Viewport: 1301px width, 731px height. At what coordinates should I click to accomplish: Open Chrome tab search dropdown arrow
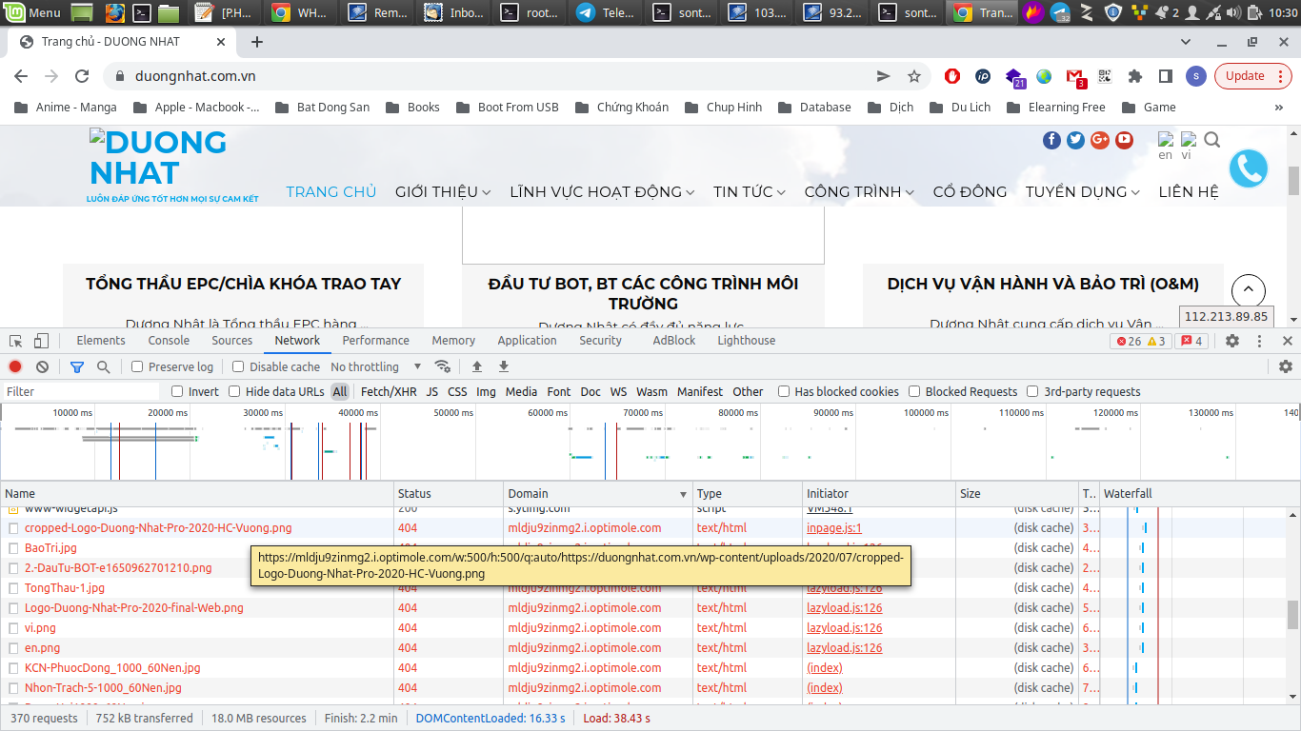coord(1186,42)
